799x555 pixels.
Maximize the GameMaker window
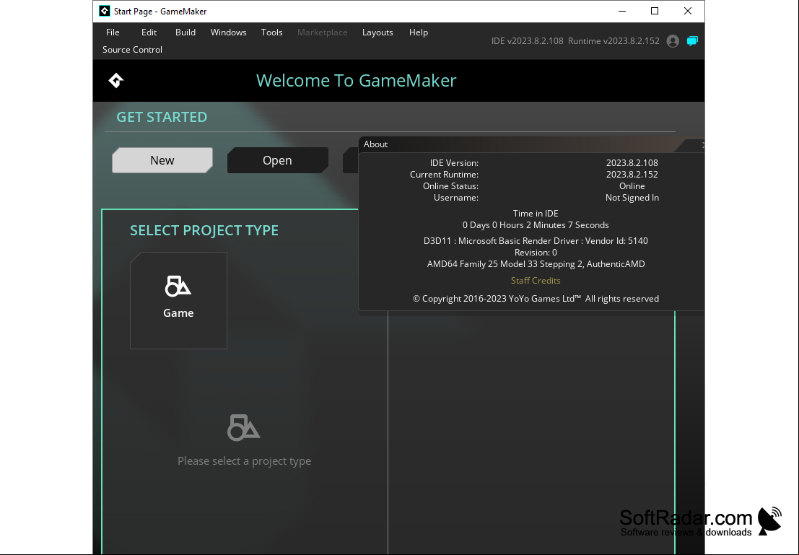point(655,12)
